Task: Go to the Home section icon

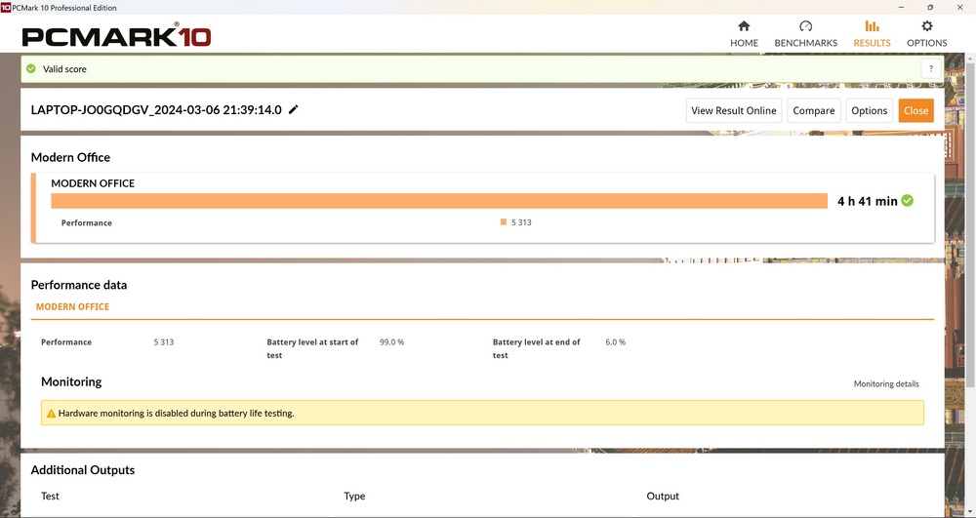Action: (744, 26)
